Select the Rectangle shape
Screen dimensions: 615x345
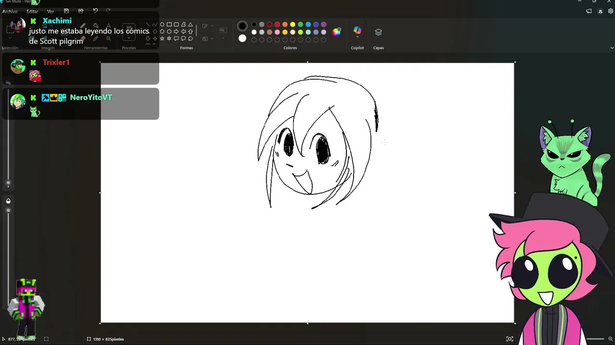pos(169,24)
